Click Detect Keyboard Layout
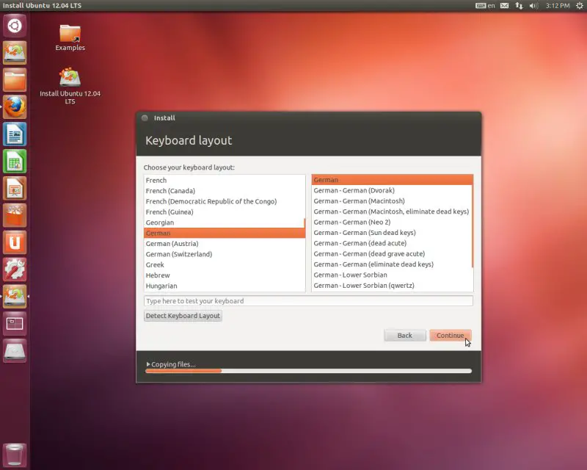This screenshot has height=470, width=587. 183,316
